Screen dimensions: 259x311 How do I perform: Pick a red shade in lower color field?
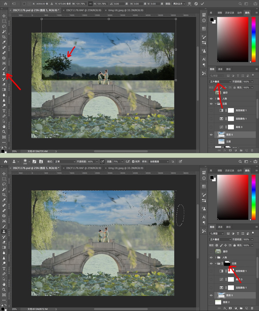[x=233, y=197]
